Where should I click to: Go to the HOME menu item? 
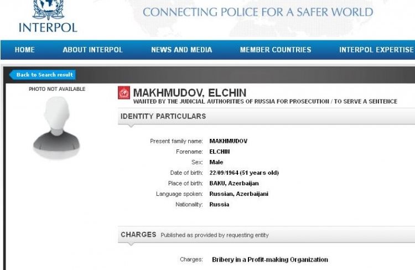tap(24, 50)
